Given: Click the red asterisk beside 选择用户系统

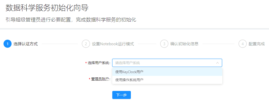Looking at the screenshot, I should pyautogui.click(x=86, y=63).
